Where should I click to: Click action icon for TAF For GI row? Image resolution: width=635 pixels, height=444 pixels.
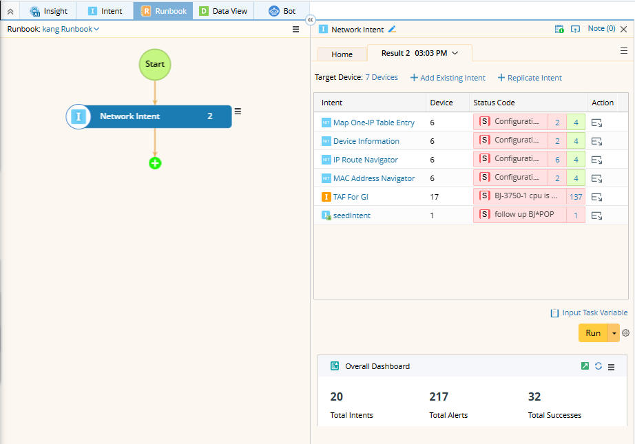click(x=596, y=197)
